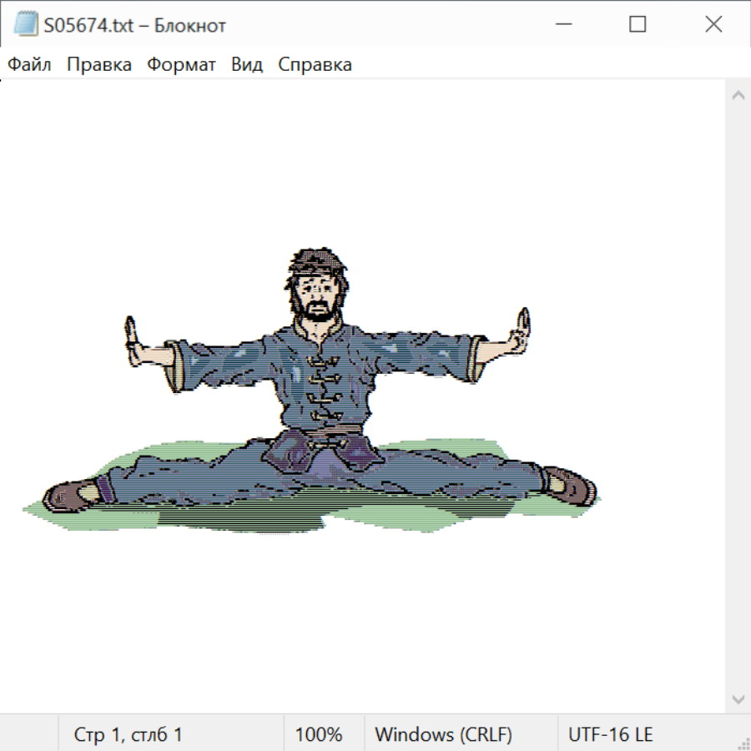Screen dimensions: 751x751
Task: Close the S05674.txt Notepad window
Action: point(713,25)
